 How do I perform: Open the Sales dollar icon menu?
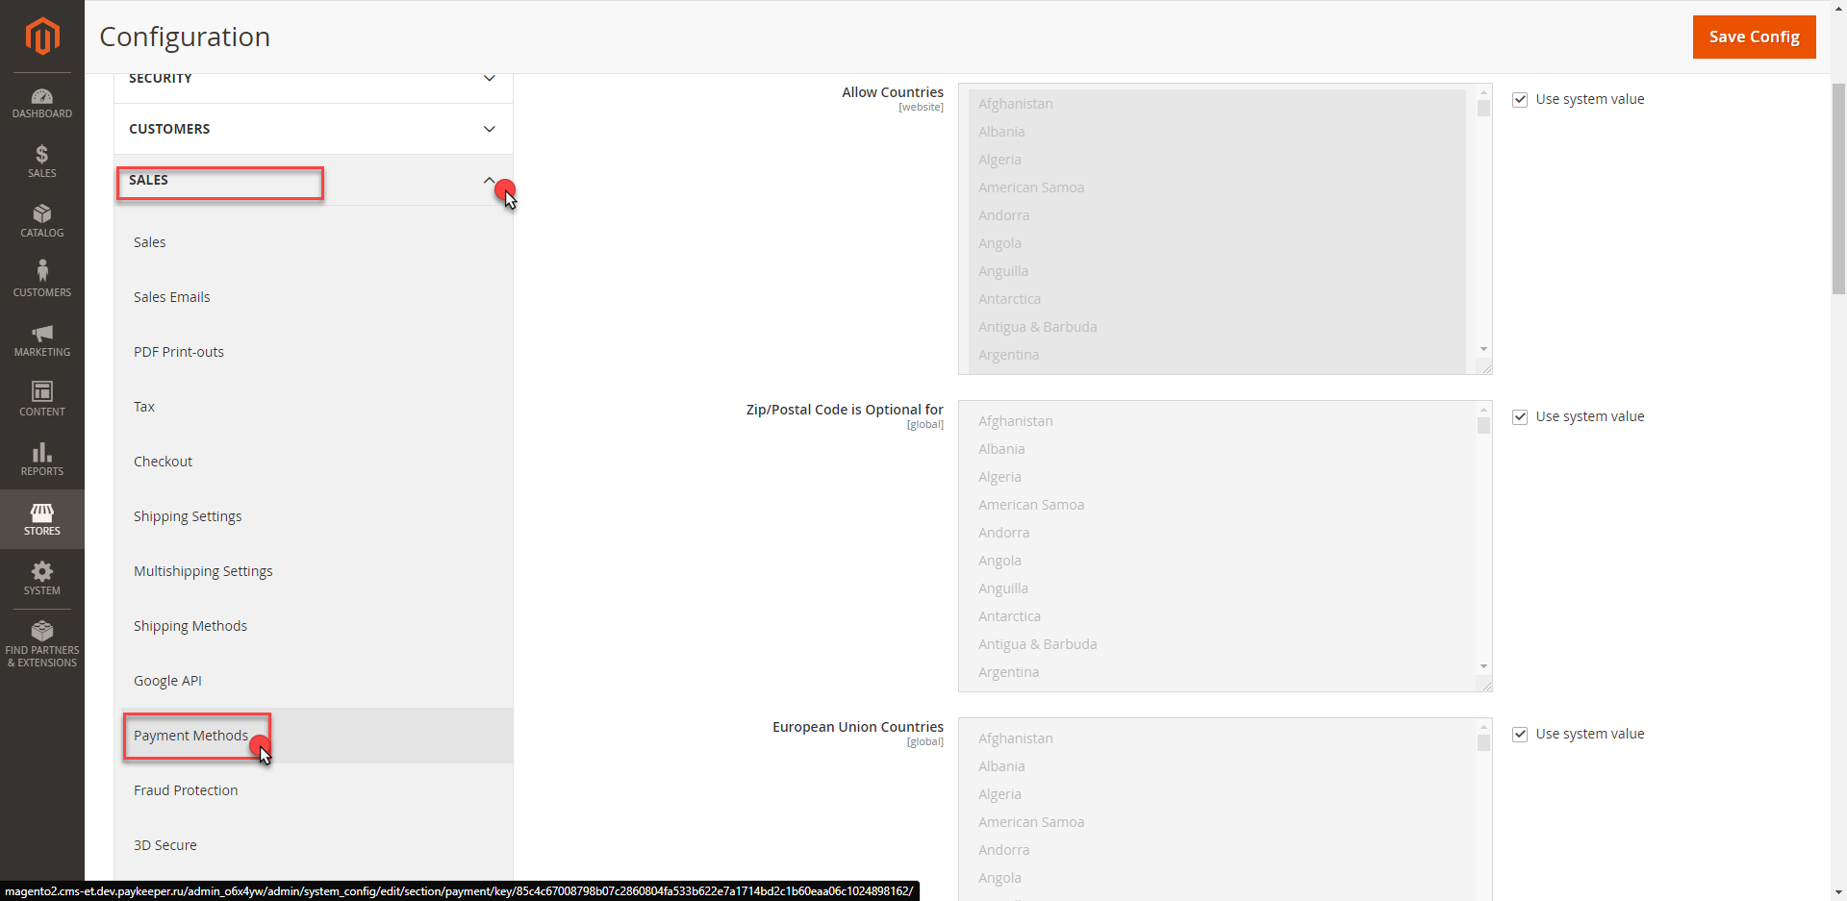tap(42, 161)
